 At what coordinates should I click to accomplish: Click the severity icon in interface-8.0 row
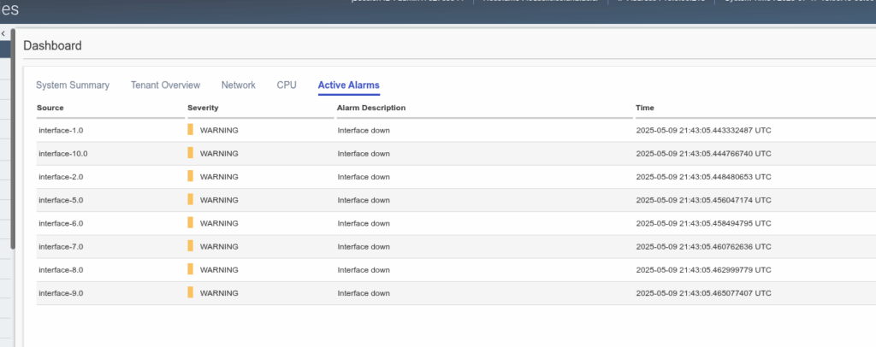click(x=191, y=269)
